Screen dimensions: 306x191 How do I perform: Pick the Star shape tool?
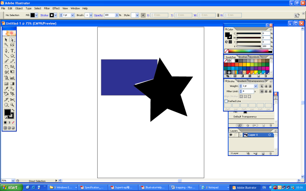point(12,56)
